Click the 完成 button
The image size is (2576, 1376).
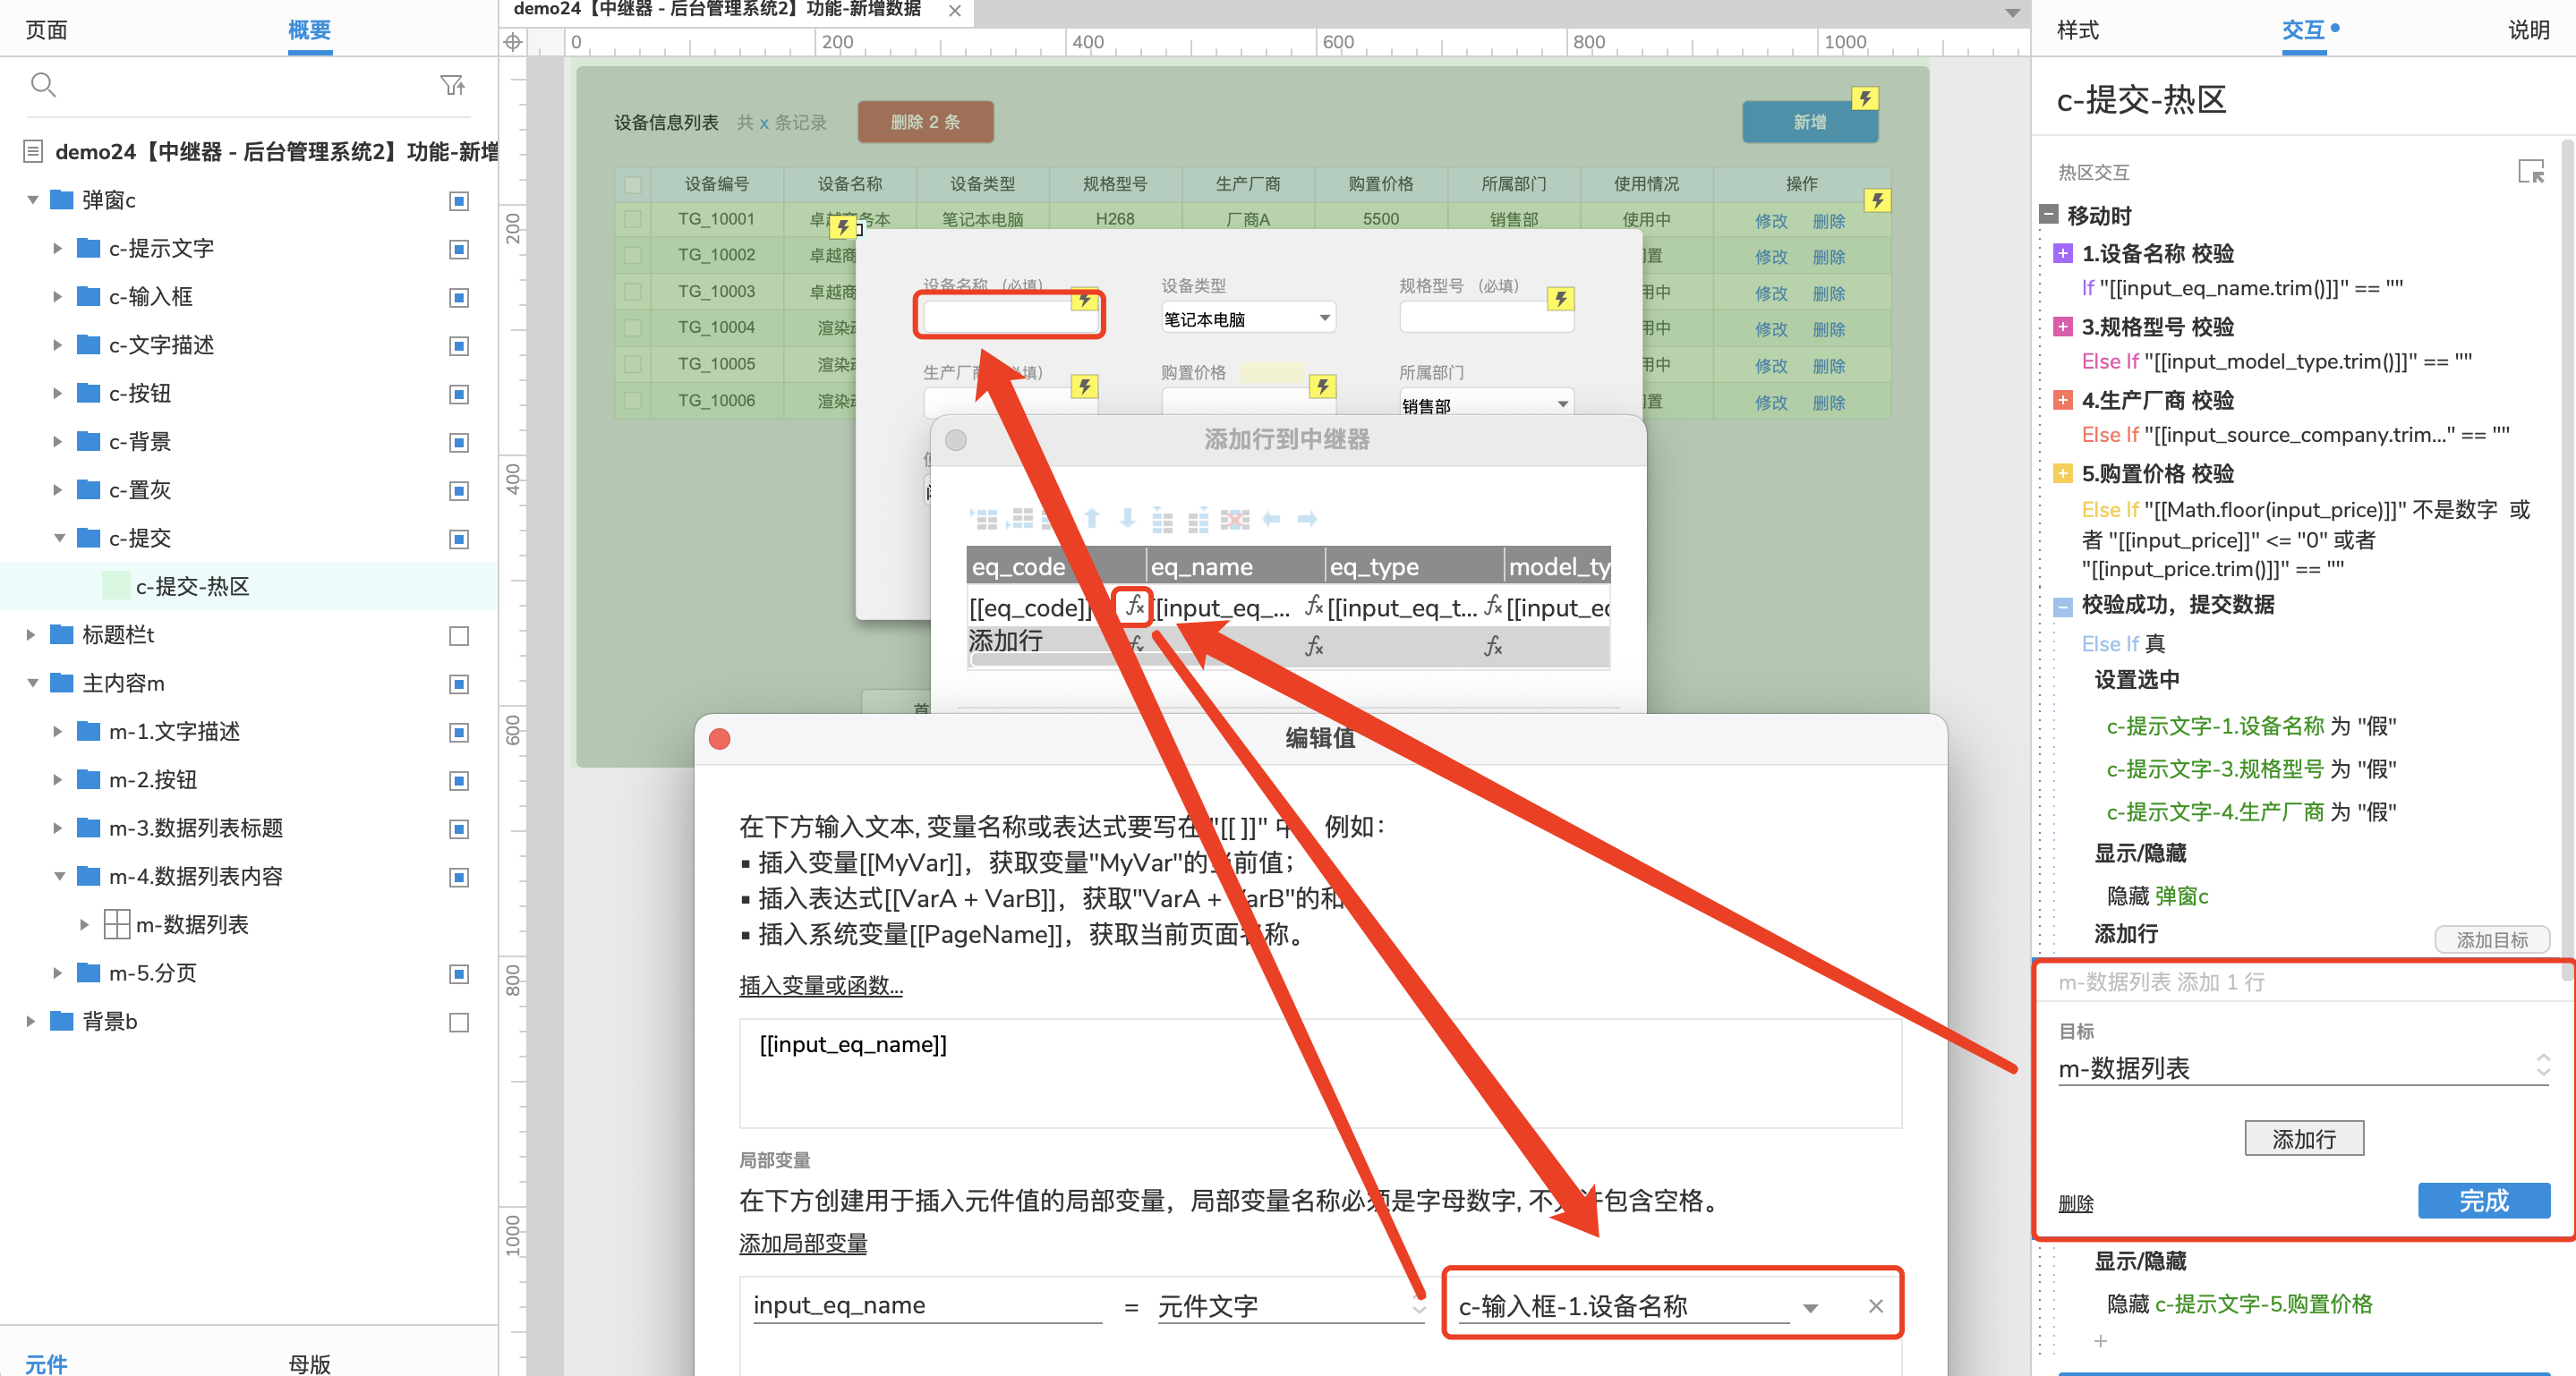[2483, 1200]
